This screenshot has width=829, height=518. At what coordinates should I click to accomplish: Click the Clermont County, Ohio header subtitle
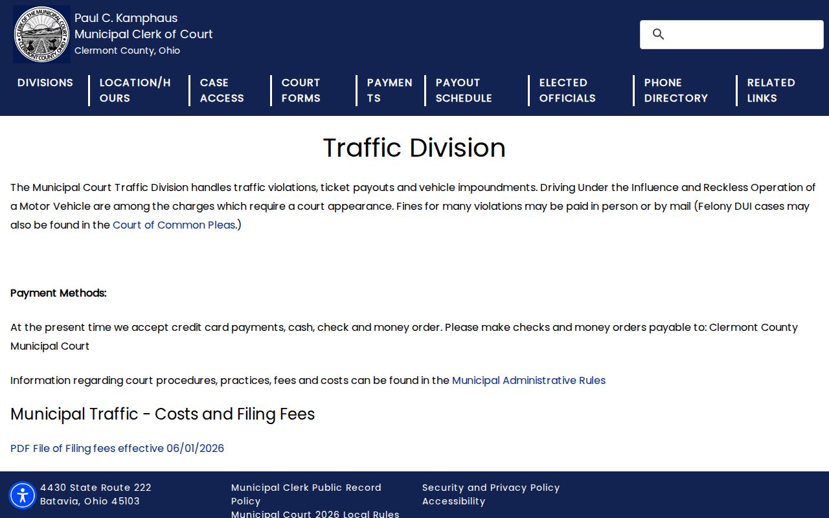[x=127, y=51]
